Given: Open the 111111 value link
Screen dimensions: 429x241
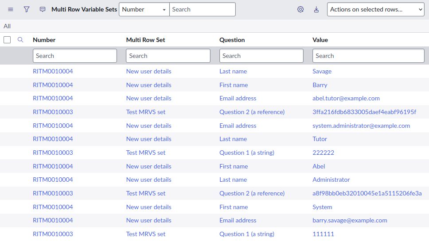Looking at the screenshot, I should click(x=323, y=234).
